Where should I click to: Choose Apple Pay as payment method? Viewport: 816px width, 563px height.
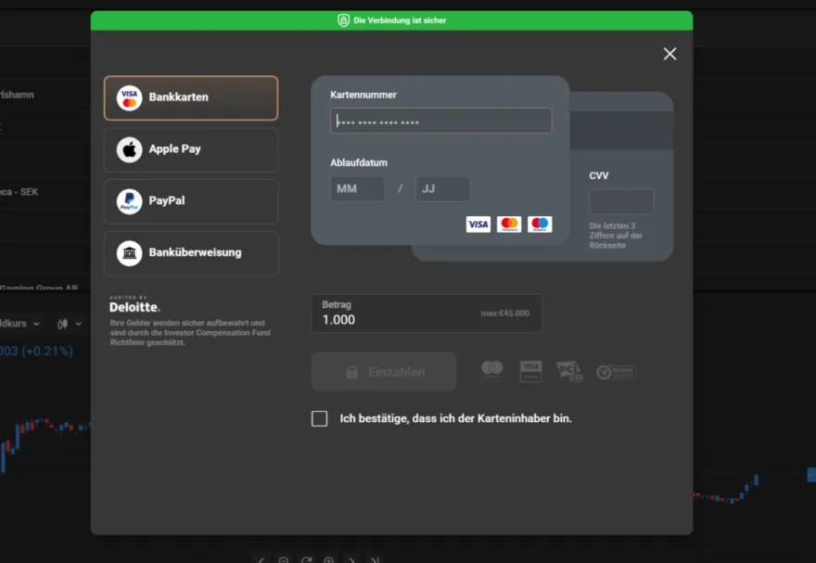click(191, 149)
